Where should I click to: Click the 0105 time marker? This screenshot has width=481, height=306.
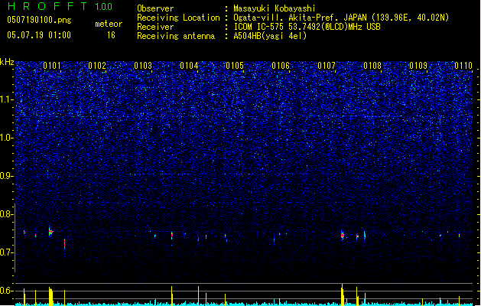point(235,66)
